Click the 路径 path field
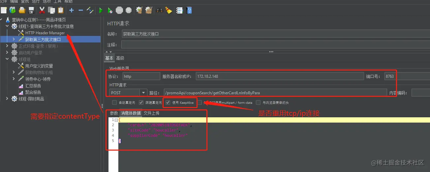The height and width of the screenshot is (172, 430). [x=275, y=93]
